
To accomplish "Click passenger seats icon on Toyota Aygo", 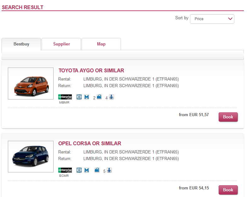I will 112,97.
